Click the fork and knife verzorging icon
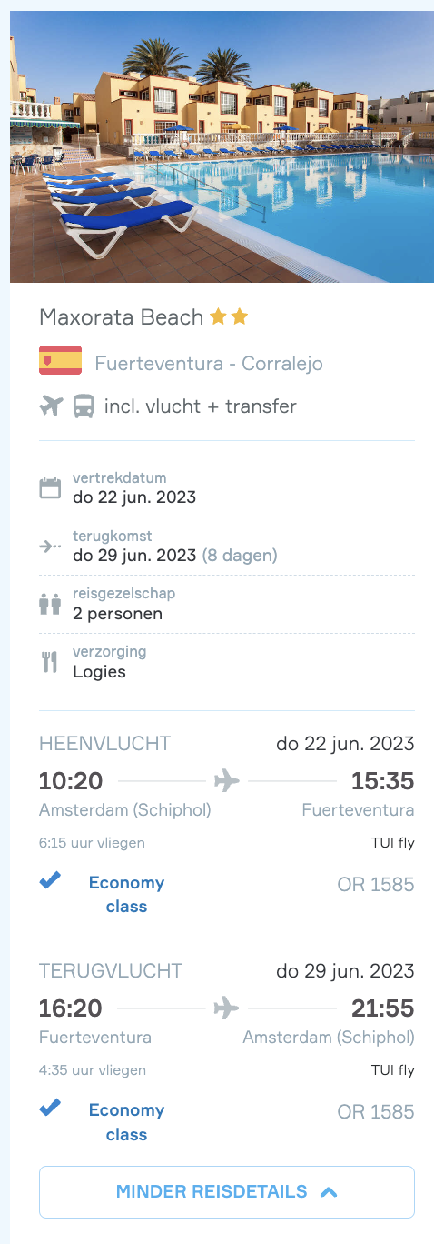 tap(50, 662)
